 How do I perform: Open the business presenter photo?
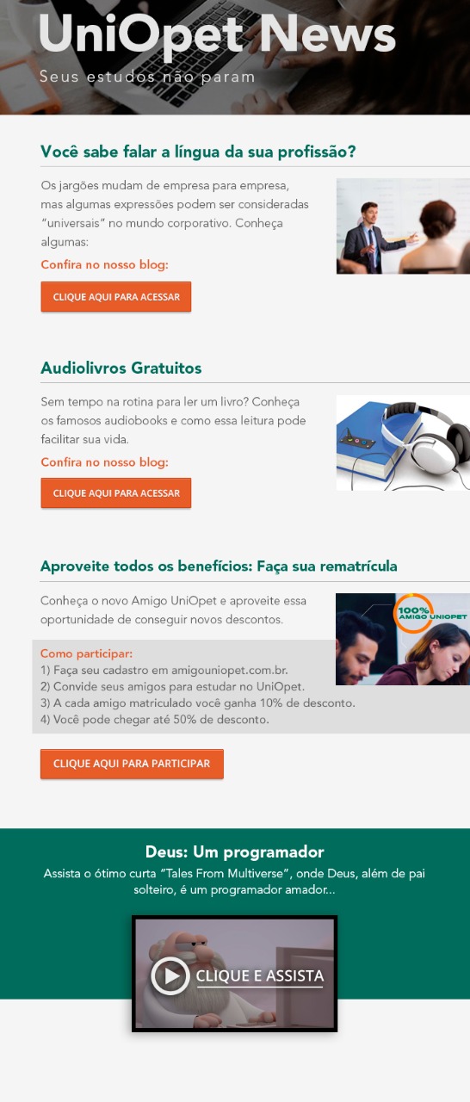403,226
